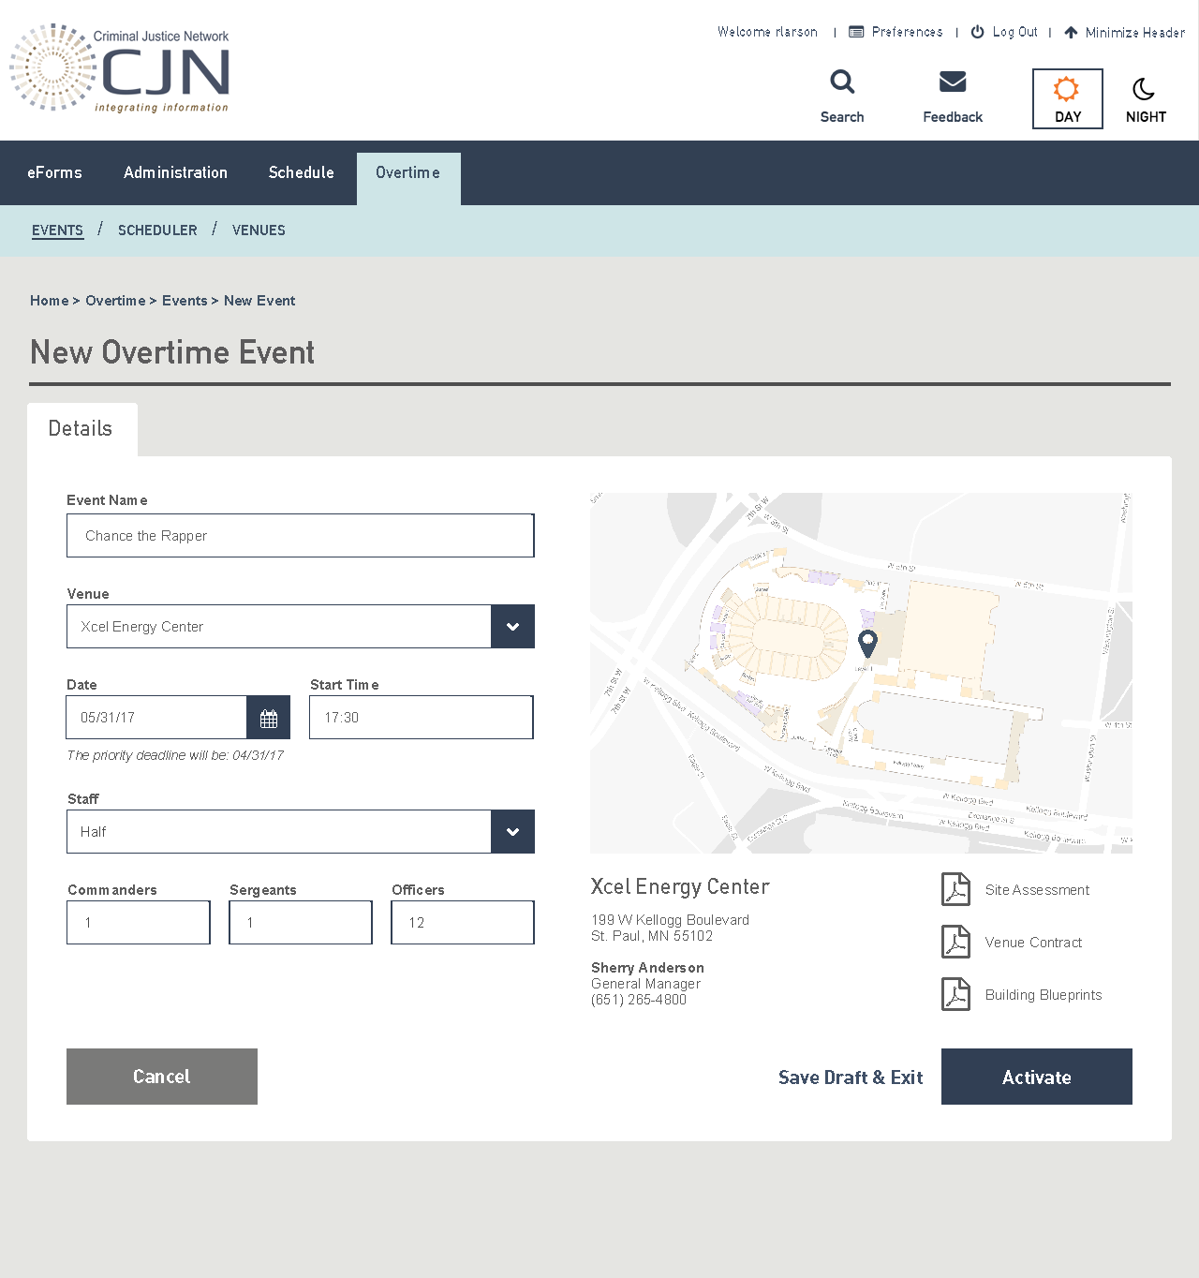1199x1278 pixels.
Task: Click Xcel Energy Center venue heading
Action: pos(680,886)
